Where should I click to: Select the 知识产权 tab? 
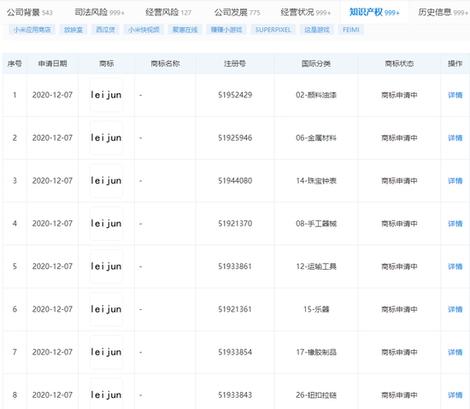(374, 12)
